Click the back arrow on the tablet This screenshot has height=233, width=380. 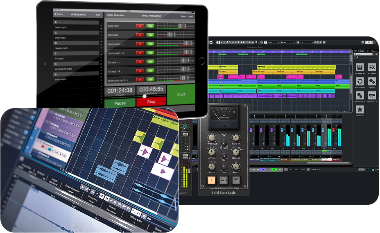[56, 14]
